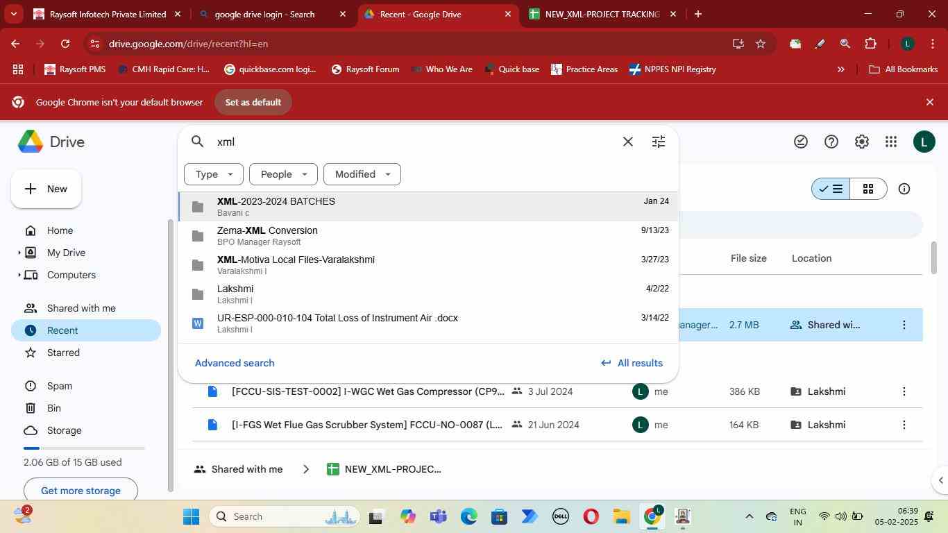View details info icon

tap(904, 189)
